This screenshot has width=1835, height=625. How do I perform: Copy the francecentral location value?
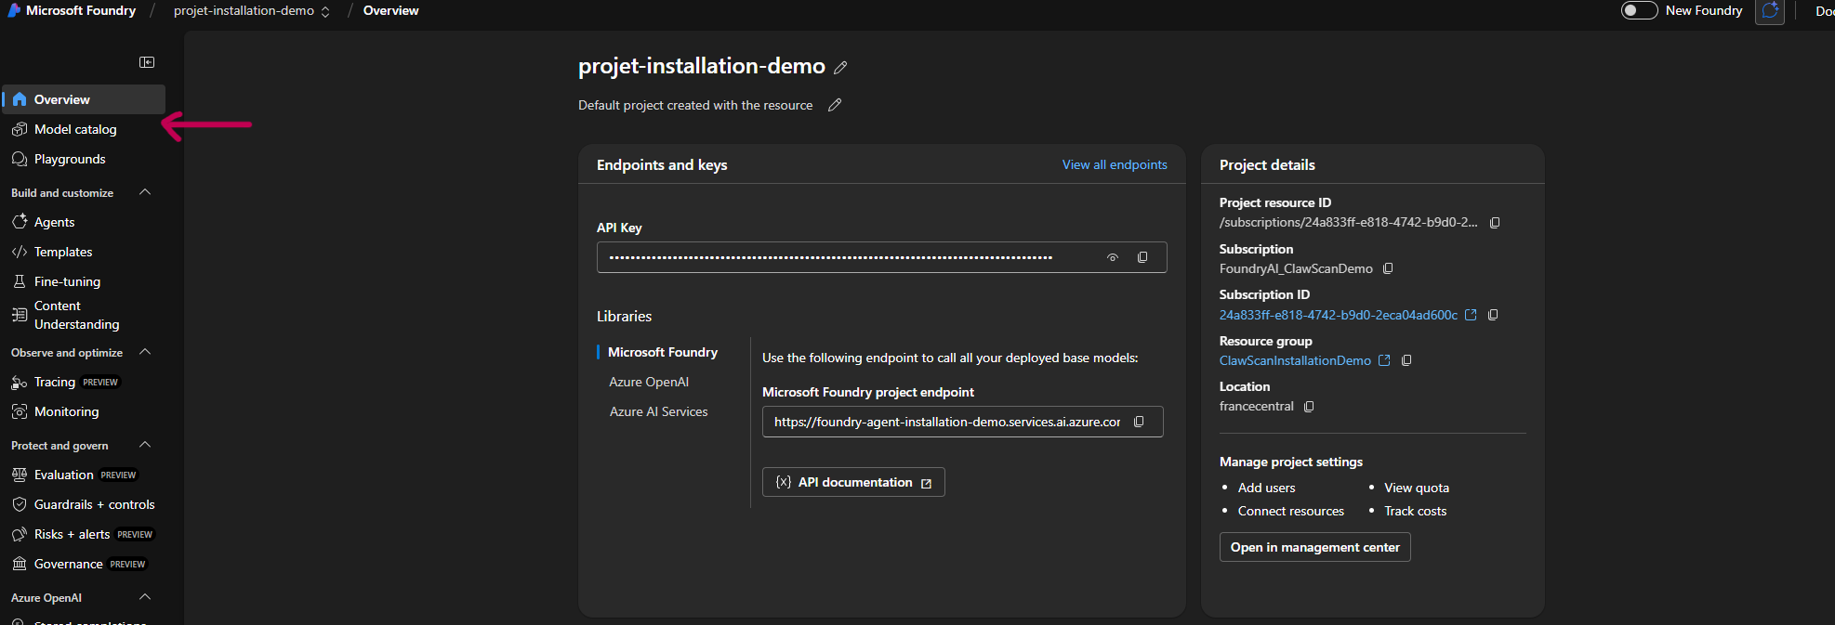tap(1309, 407)
